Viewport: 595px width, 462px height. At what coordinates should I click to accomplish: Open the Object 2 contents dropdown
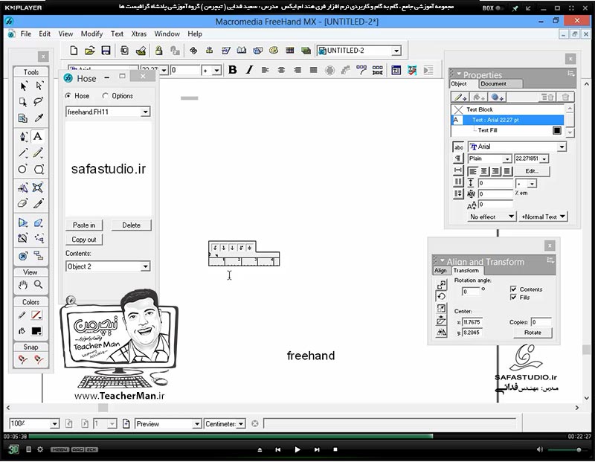(x=145, y=266)
